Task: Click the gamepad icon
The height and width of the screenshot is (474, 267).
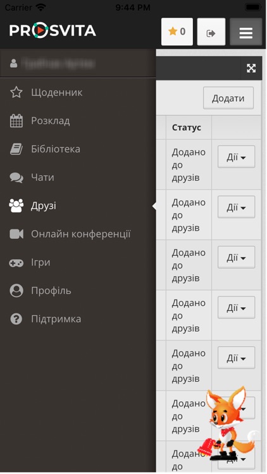Action: pos(16,263)
